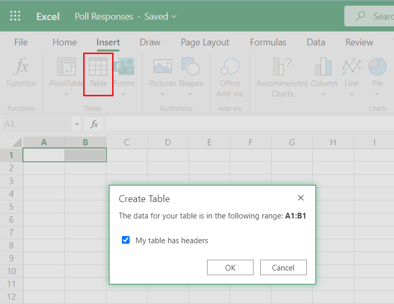Open the Name Box dropdown arrow
The width and height of the screenshot is (394, 304).
click(x=77, y=124)
